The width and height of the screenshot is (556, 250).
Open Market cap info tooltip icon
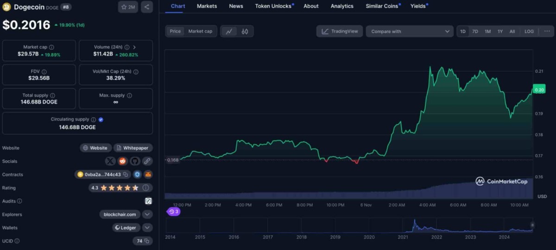click(x=51, y=47)
